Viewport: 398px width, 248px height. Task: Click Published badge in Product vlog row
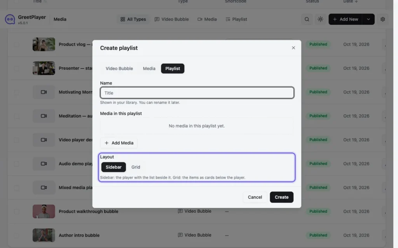tap(318, 44)
